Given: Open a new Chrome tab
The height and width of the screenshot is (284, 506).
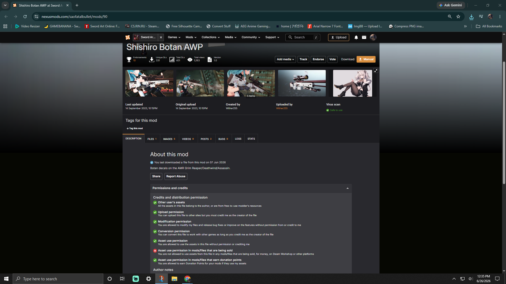Looking at the screenshot, I should pyautogui.click(x=77, y=5).
